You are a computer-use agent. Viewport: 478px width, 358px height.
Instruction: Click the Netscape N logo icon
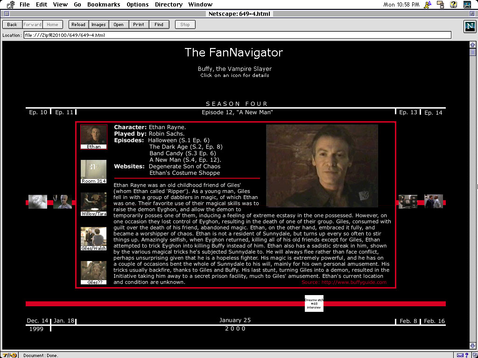coord(469,26)
